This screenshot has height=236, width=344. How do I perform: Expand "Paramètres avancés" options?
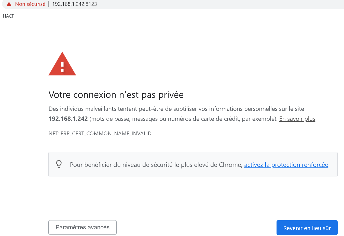pos(82,227)
